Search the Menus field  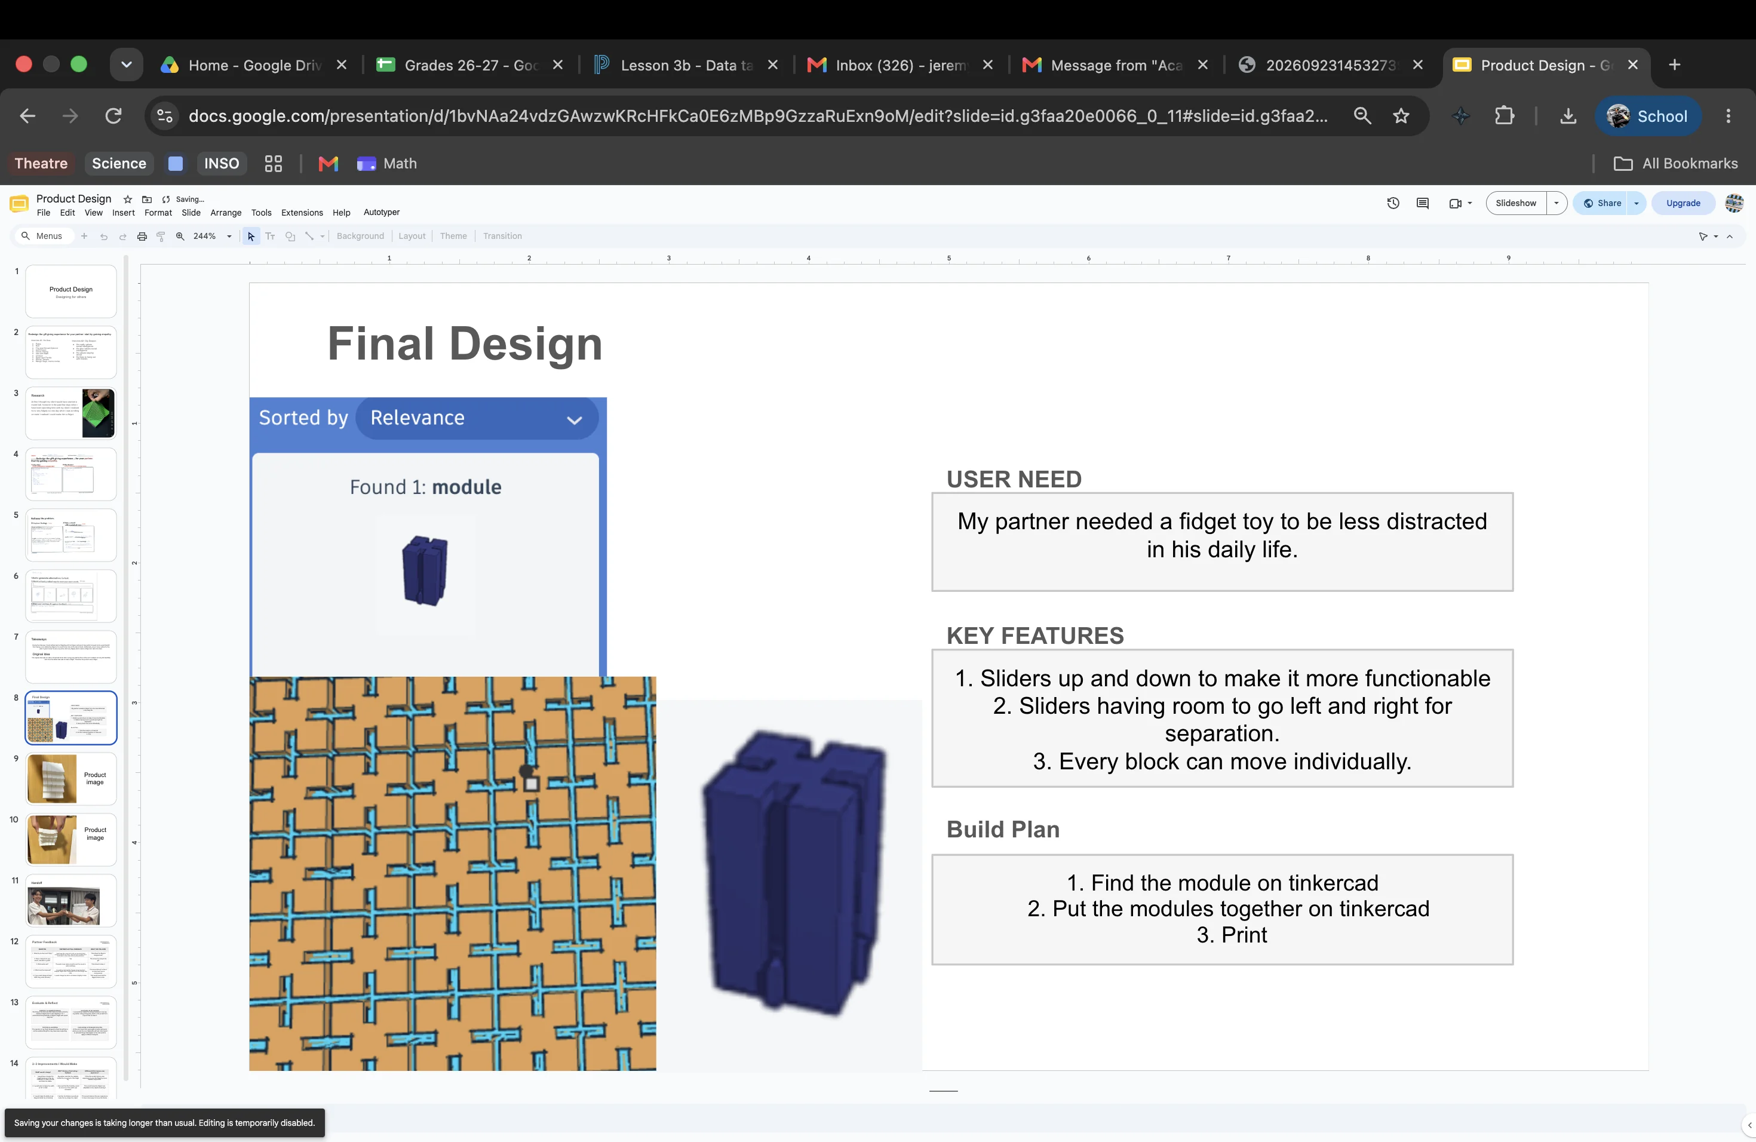(x=43, y=236)
